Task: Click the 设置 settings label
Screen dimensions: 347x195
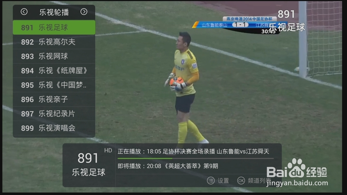Action: tap(223, 181)
